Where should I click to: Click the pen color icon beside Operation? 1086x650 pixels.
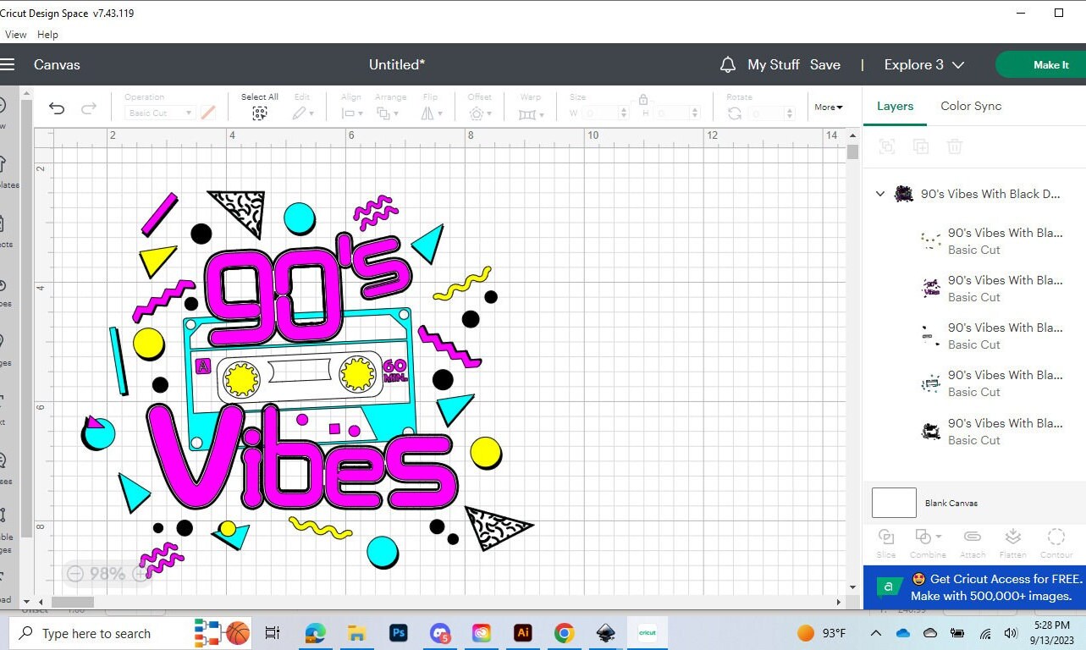coord(208,113)
